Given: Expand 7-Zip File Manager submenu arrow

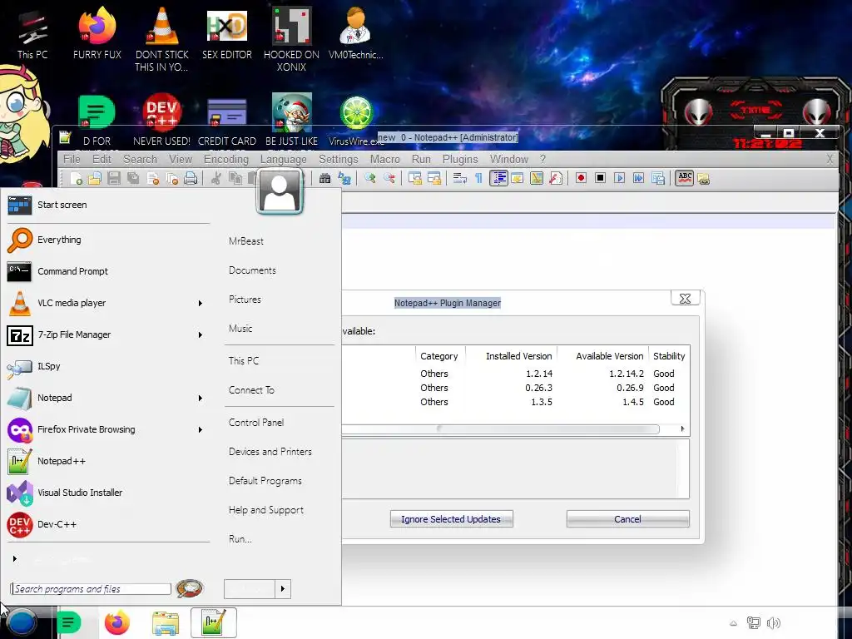Looking at the screenshot, I should coord(201,334).
